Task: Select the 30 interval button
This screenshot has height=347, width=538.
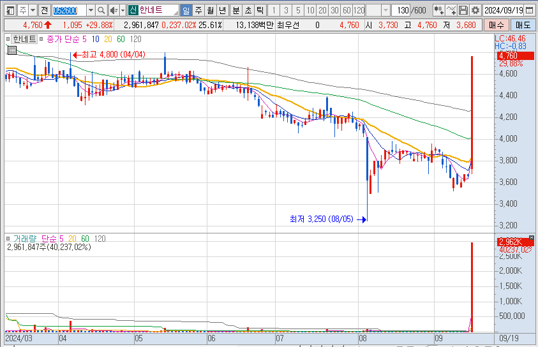Action: (334, 10)
